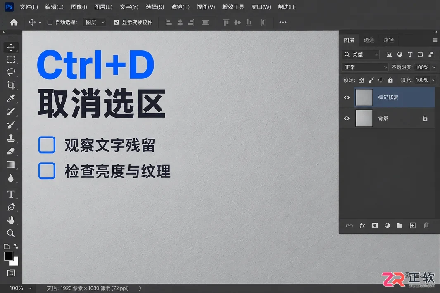Screen dimensions: 440x293
Task: Click the Home icon in options bar
Action: click(14, 22)
